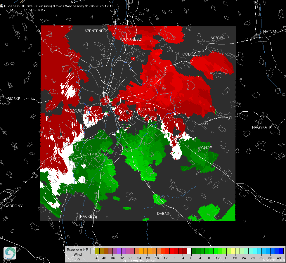Click the ASZOD town label
This screenshot has width=286, height=263.
(217, 38)
